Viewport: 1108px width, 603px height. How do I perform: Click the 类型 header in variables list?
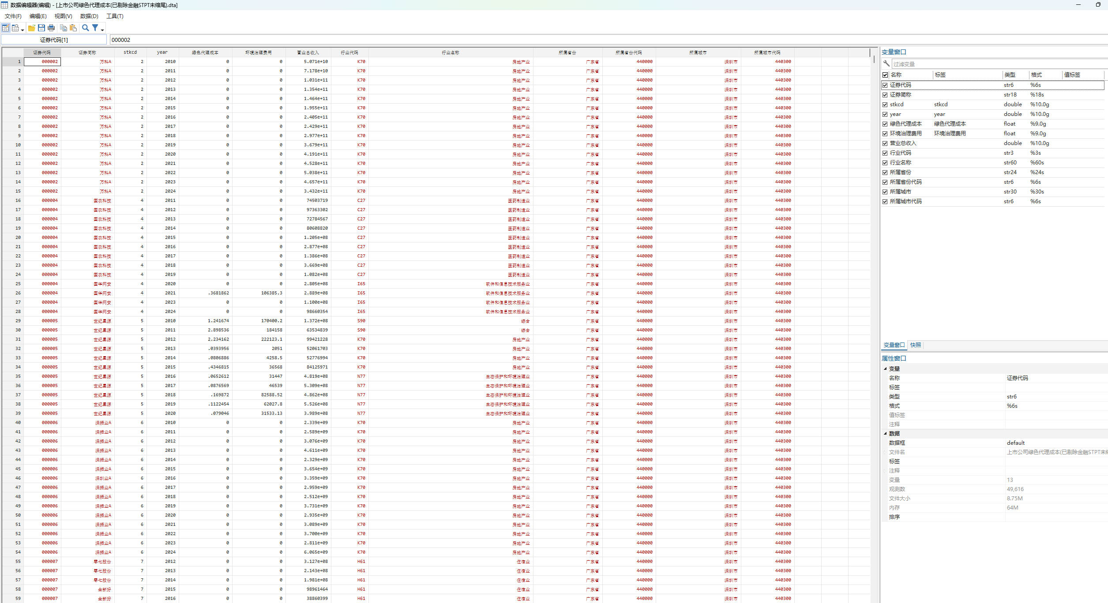[x=1010, y=75]
